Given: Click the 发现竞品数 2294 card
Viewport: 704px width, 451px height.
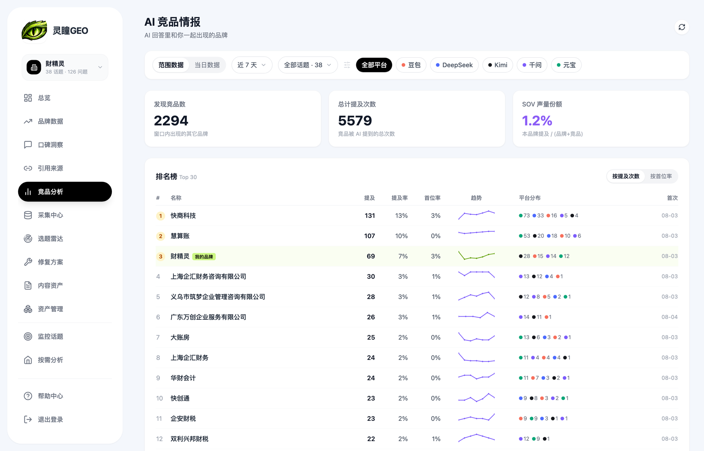Looking at the screenshot, I should tap(233, 119).
